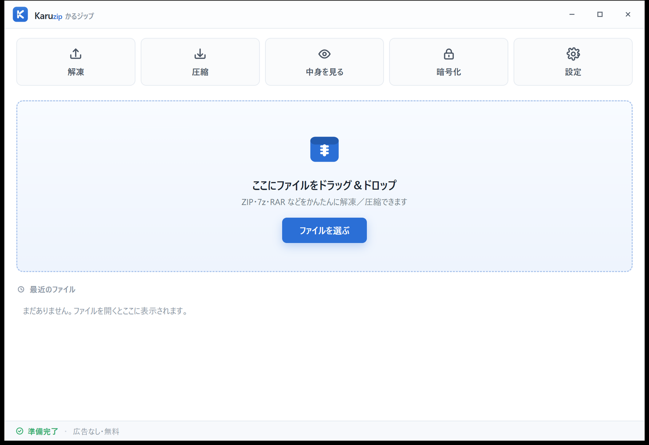The image size is (649, 445).
Task: Click the green check status icon
Action: click(20, 431)
